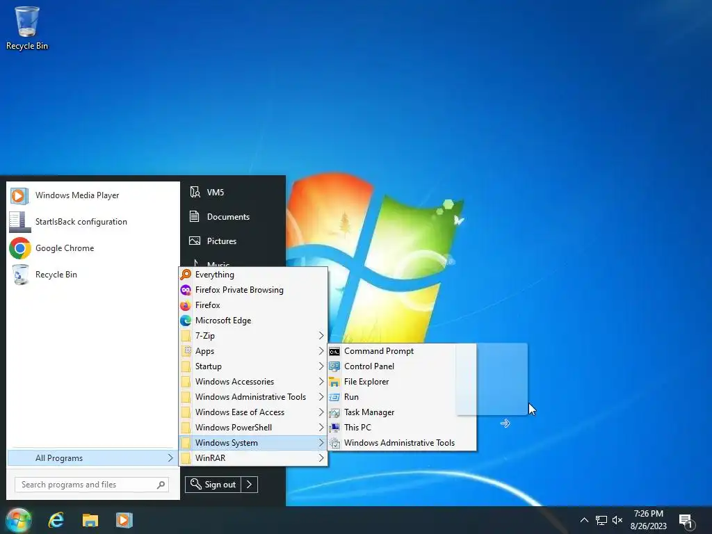Image resolution: width=712 pixels, height=534 pixels.
Task: Expand the Windows Accessories folder
Action: (253, 382)
